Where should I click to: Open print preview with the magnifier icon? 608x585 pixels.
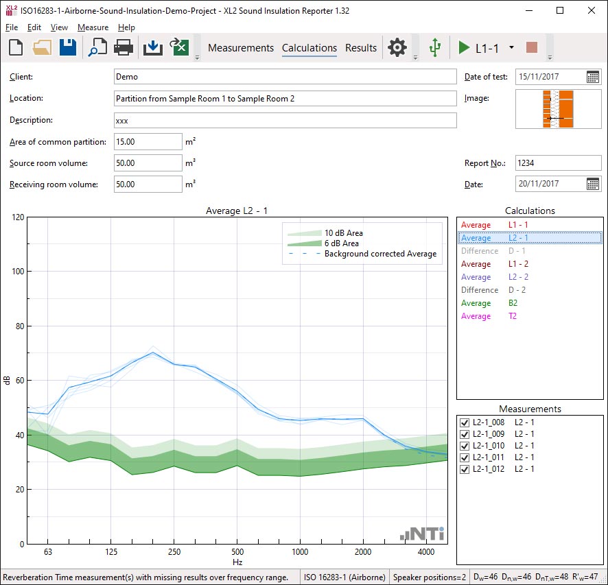pyautogui.click(x=97, y=47)
